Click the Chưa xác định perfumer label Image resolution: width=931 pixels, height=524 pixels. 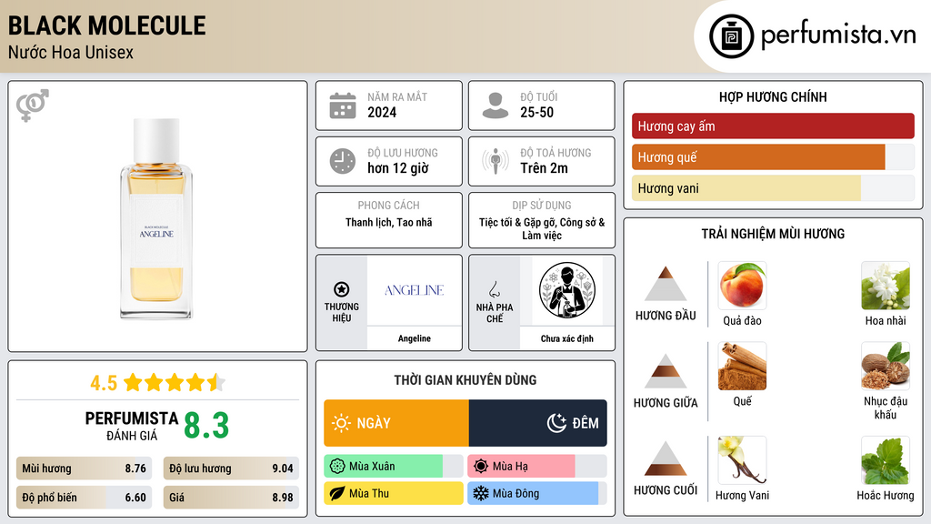[567, 338]
